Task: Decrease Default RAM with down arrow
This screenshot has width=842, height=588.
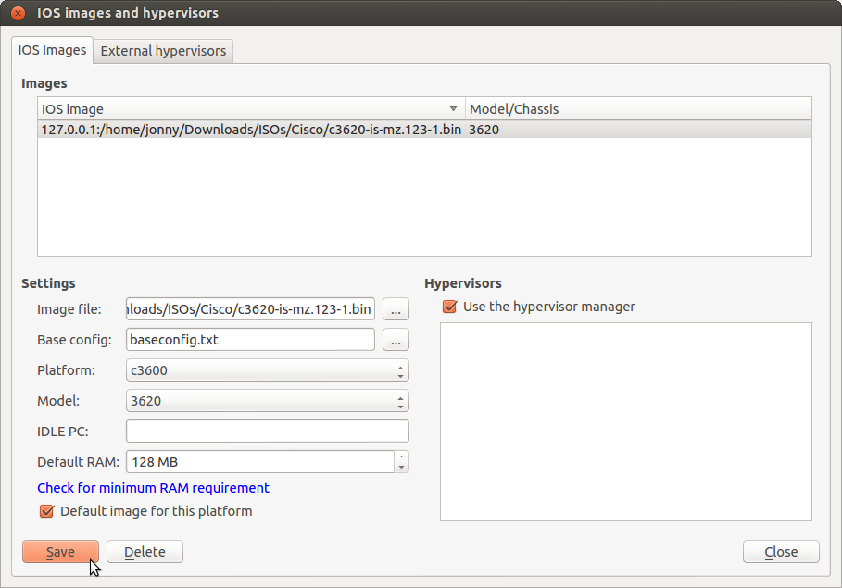Action: [402, 468]
